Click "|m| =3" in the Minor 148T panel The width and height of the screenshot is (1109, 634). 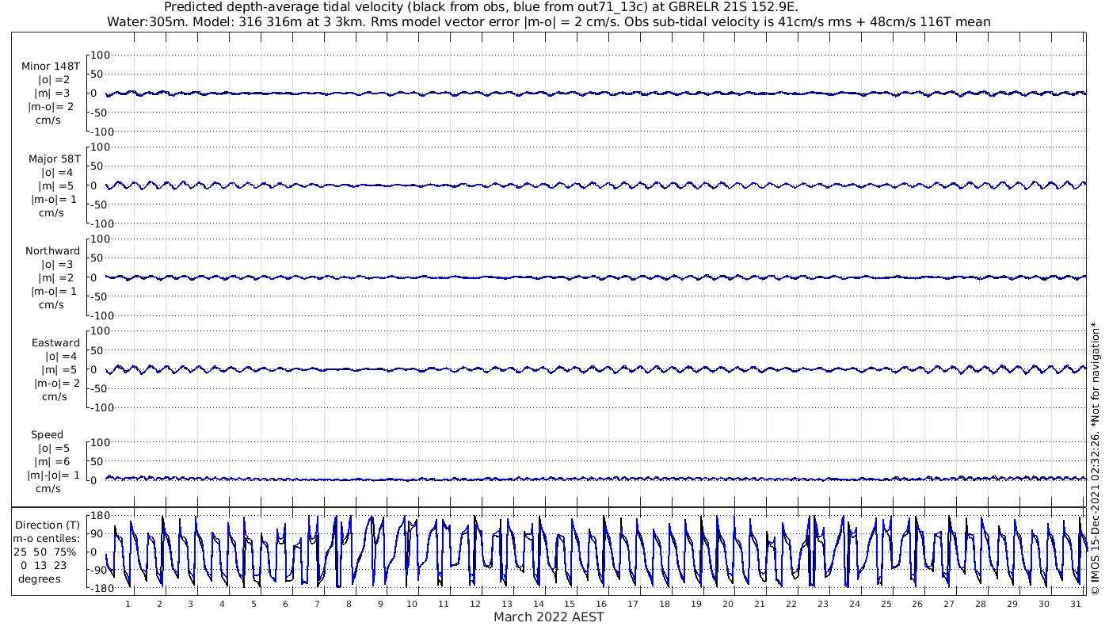pyautogui.click(x=52, y=94)
